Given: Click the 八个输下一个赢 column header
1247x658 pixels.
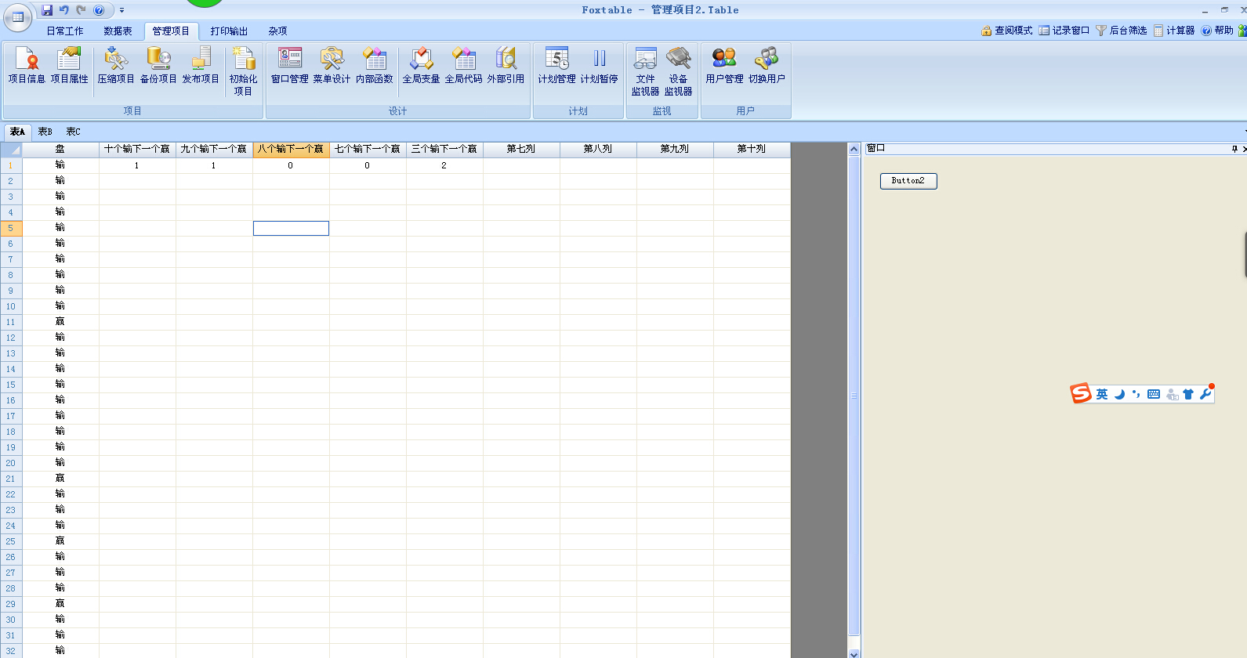Looking at the screenshot, I should [x=291, y=149].
